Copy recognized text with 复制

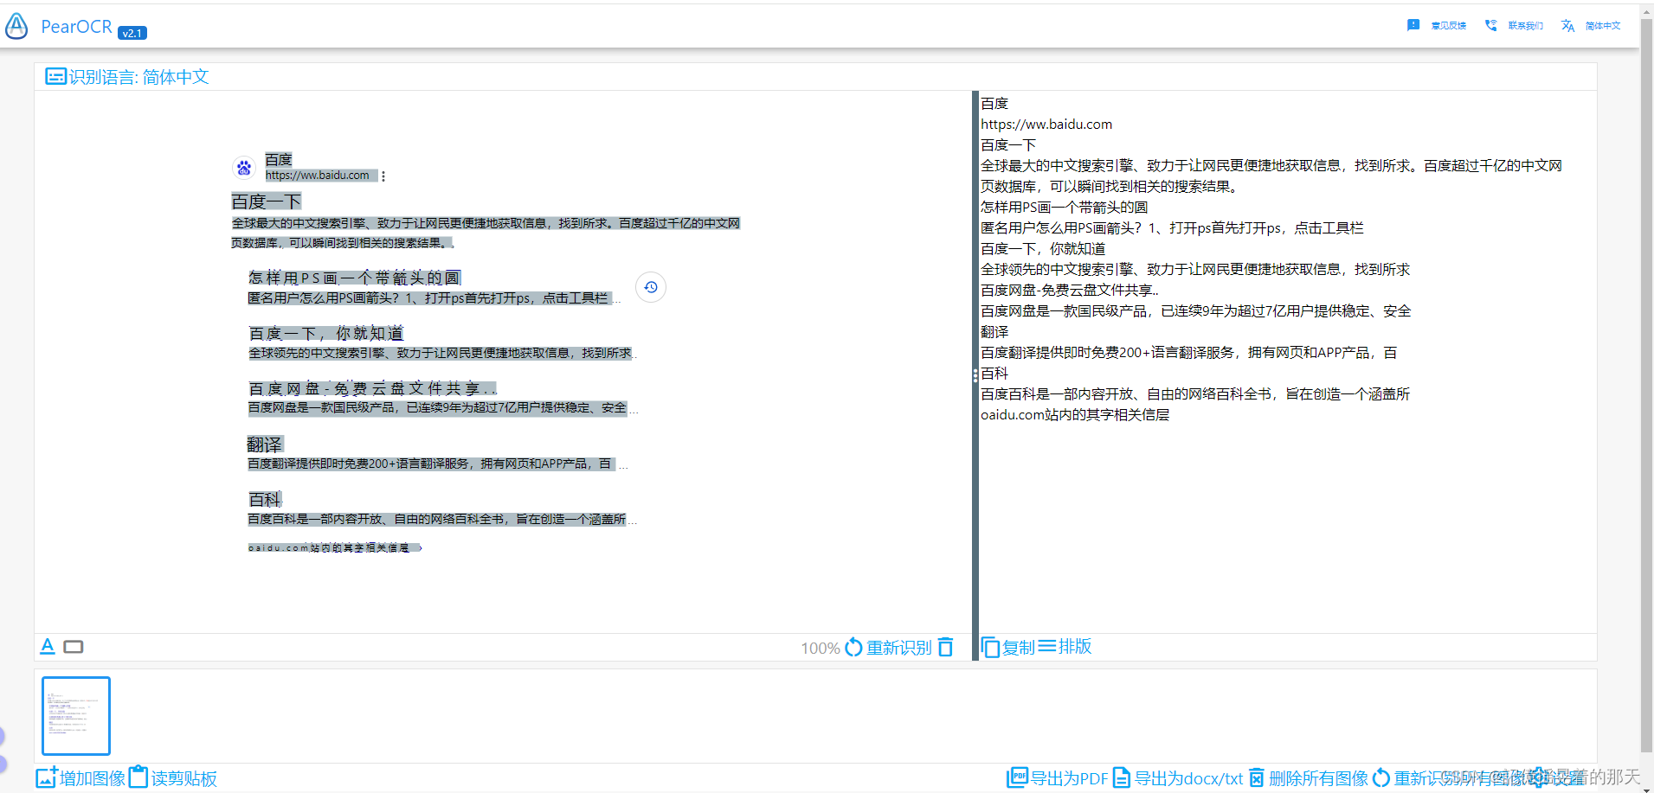1008,647
